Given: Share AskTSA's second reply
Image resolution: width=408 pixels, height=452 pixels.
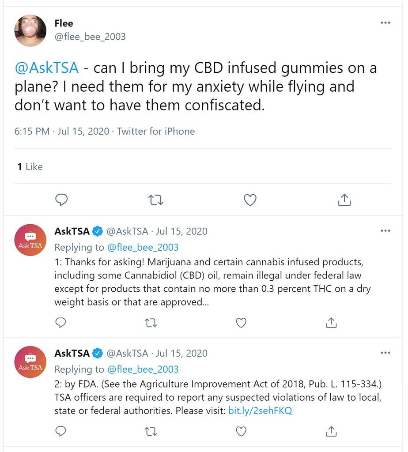Looking at the screenshot, I should click(331, 432).
